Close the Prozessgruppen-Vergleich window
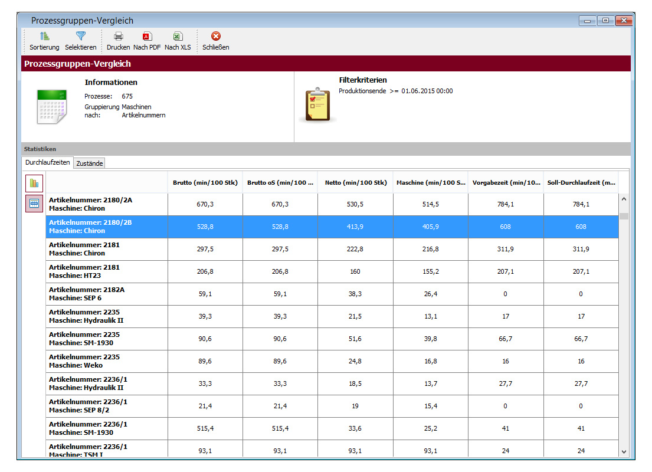Image resolution: width=652 pixels, height=472 pixels. pos(624,21)
